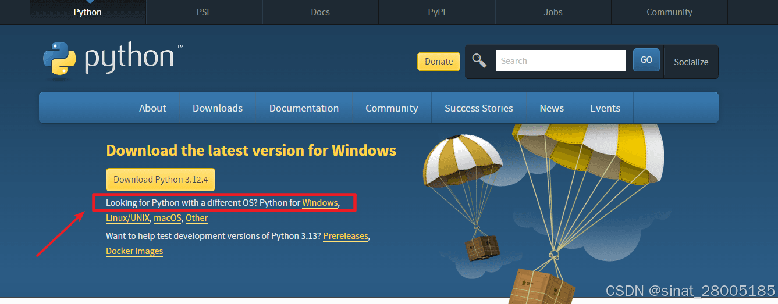
Task: Open the Linux/UNIX download link
Action: (128, 218)
